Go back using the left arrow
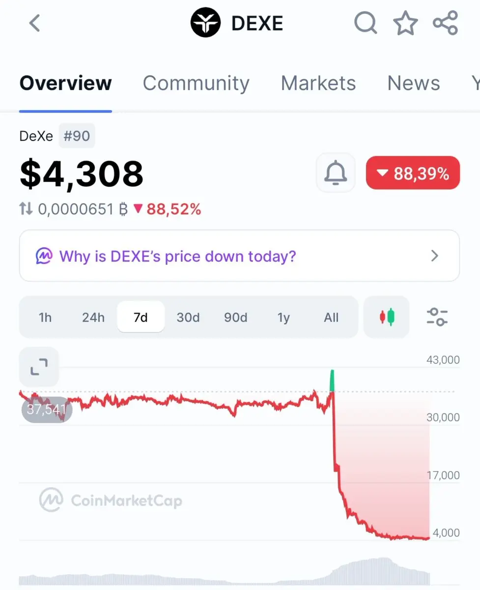 34,23
